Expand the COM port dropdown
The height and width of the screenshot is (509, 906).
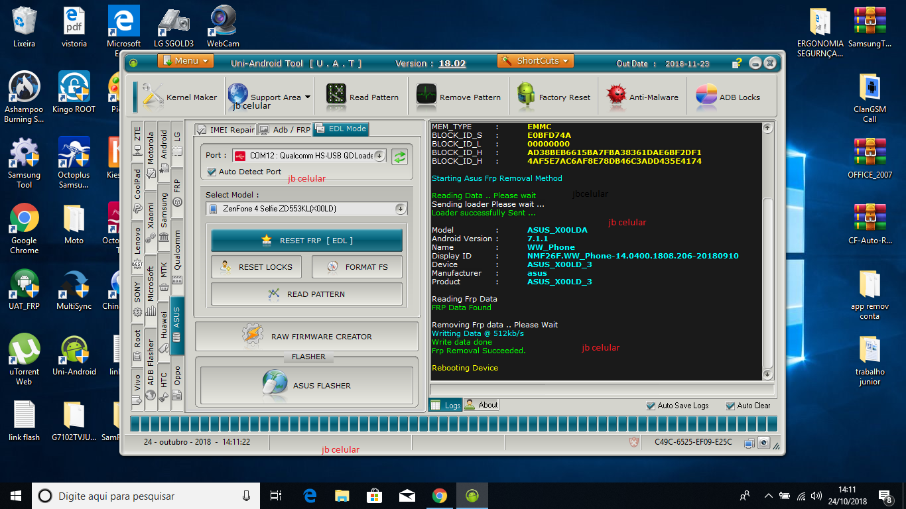tap(379, 156)
